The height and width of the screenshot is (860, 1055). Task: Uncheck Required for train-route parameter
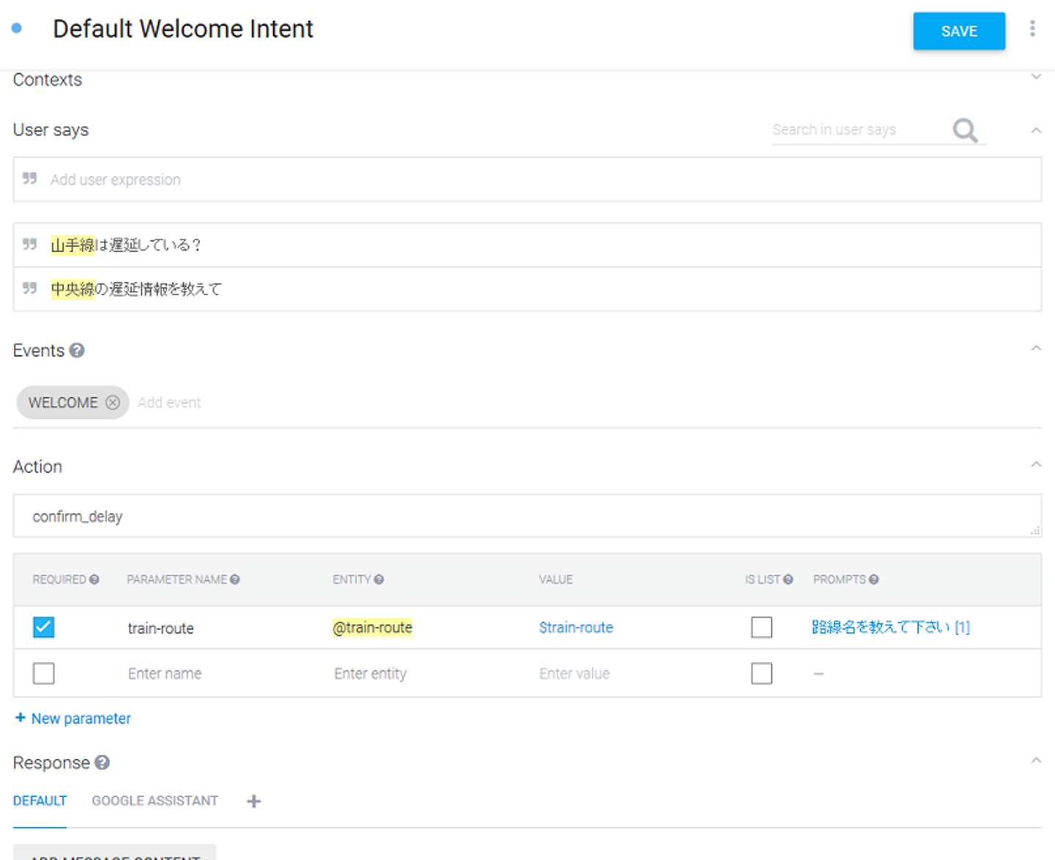pos(44,627)
